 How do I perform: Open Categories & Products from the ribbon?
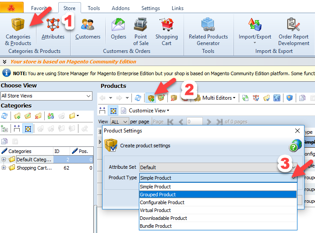point(18,31)
